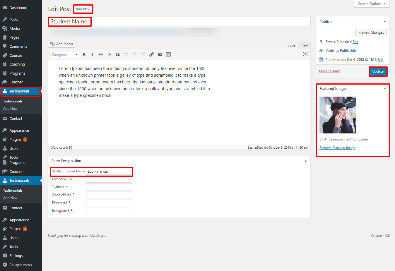
Task: Click the insert/edit link icon
Action: click(151, 54)
